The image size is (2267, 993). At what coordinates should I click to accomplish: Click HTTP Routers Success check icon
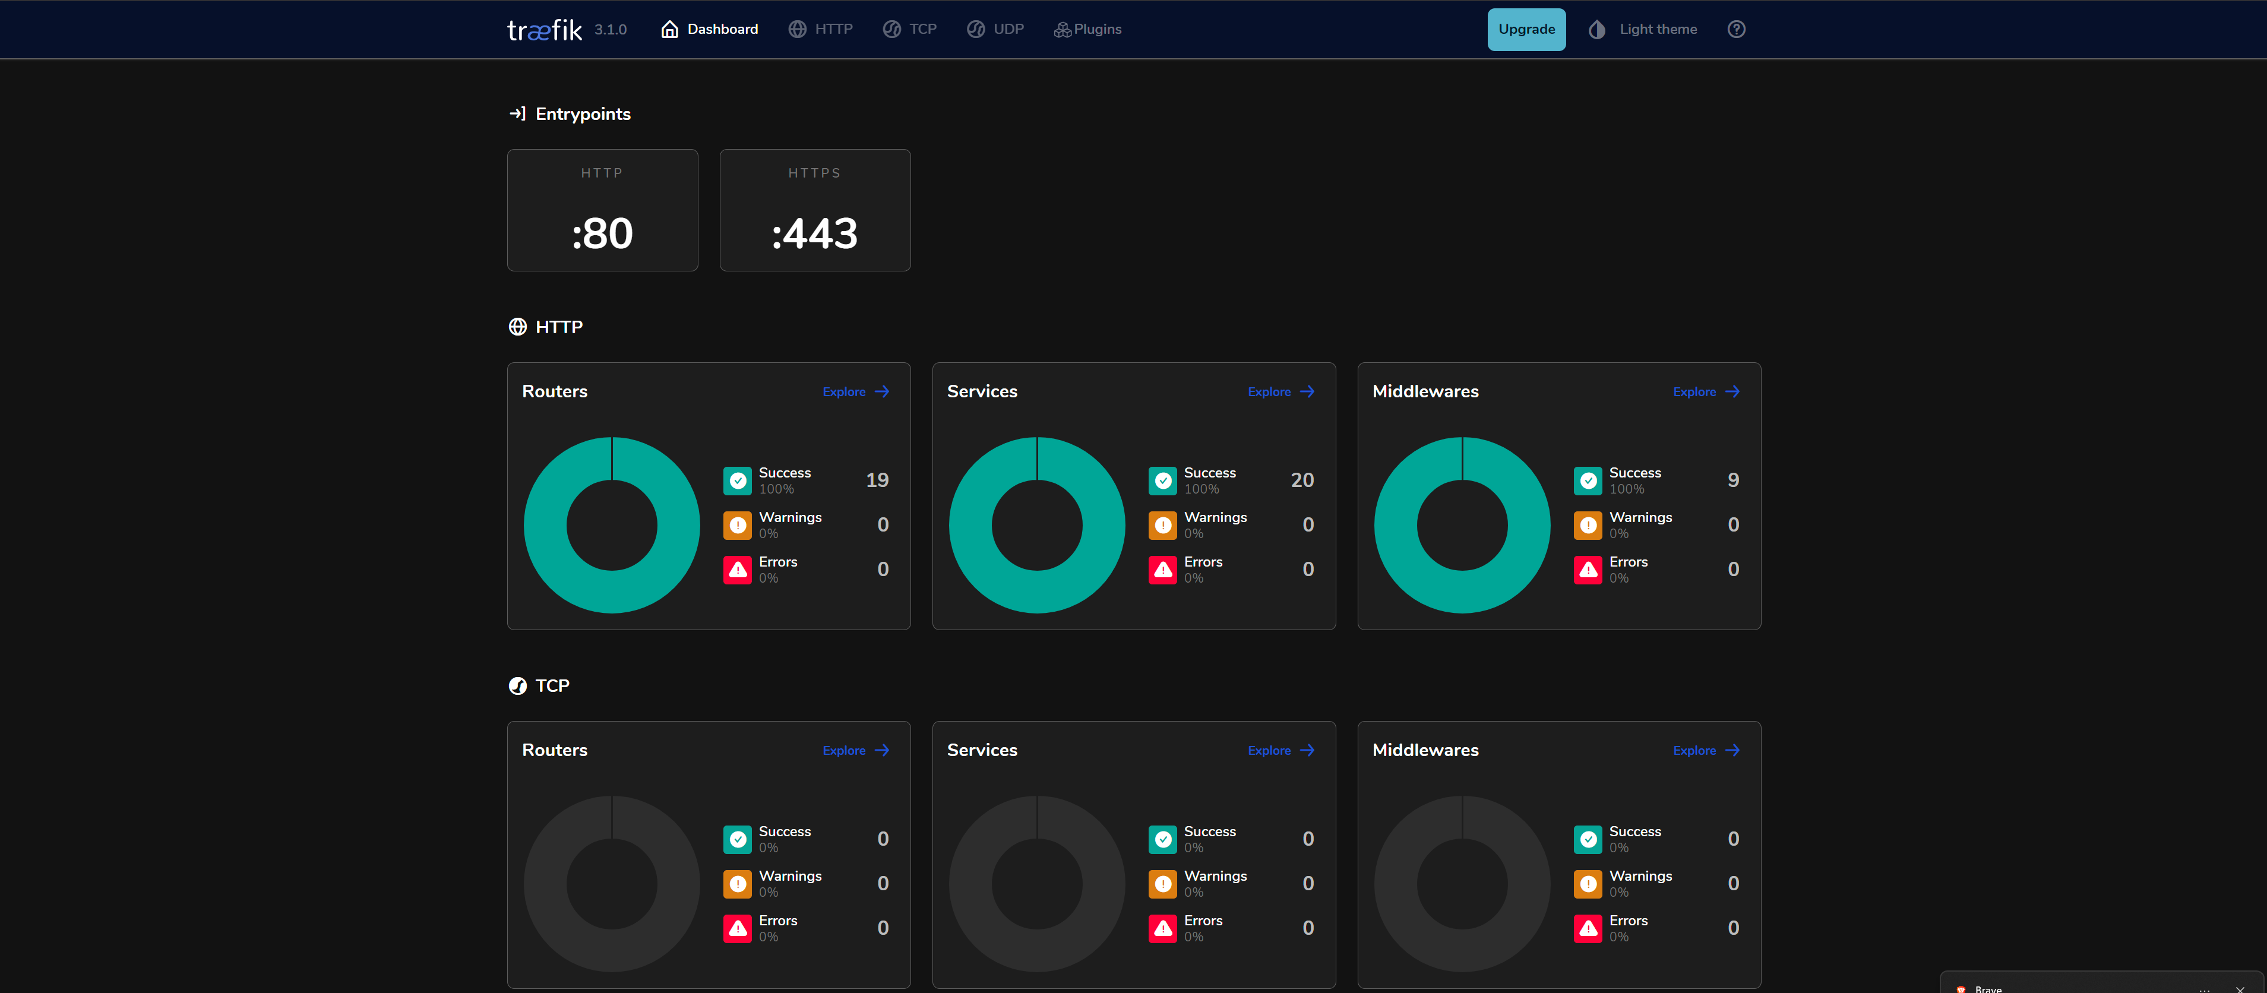[x=738, y=480]
